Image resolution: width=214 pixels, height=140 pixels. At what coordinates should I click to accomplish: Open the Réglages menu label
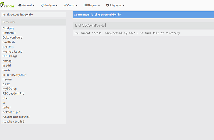click(116, 5)
